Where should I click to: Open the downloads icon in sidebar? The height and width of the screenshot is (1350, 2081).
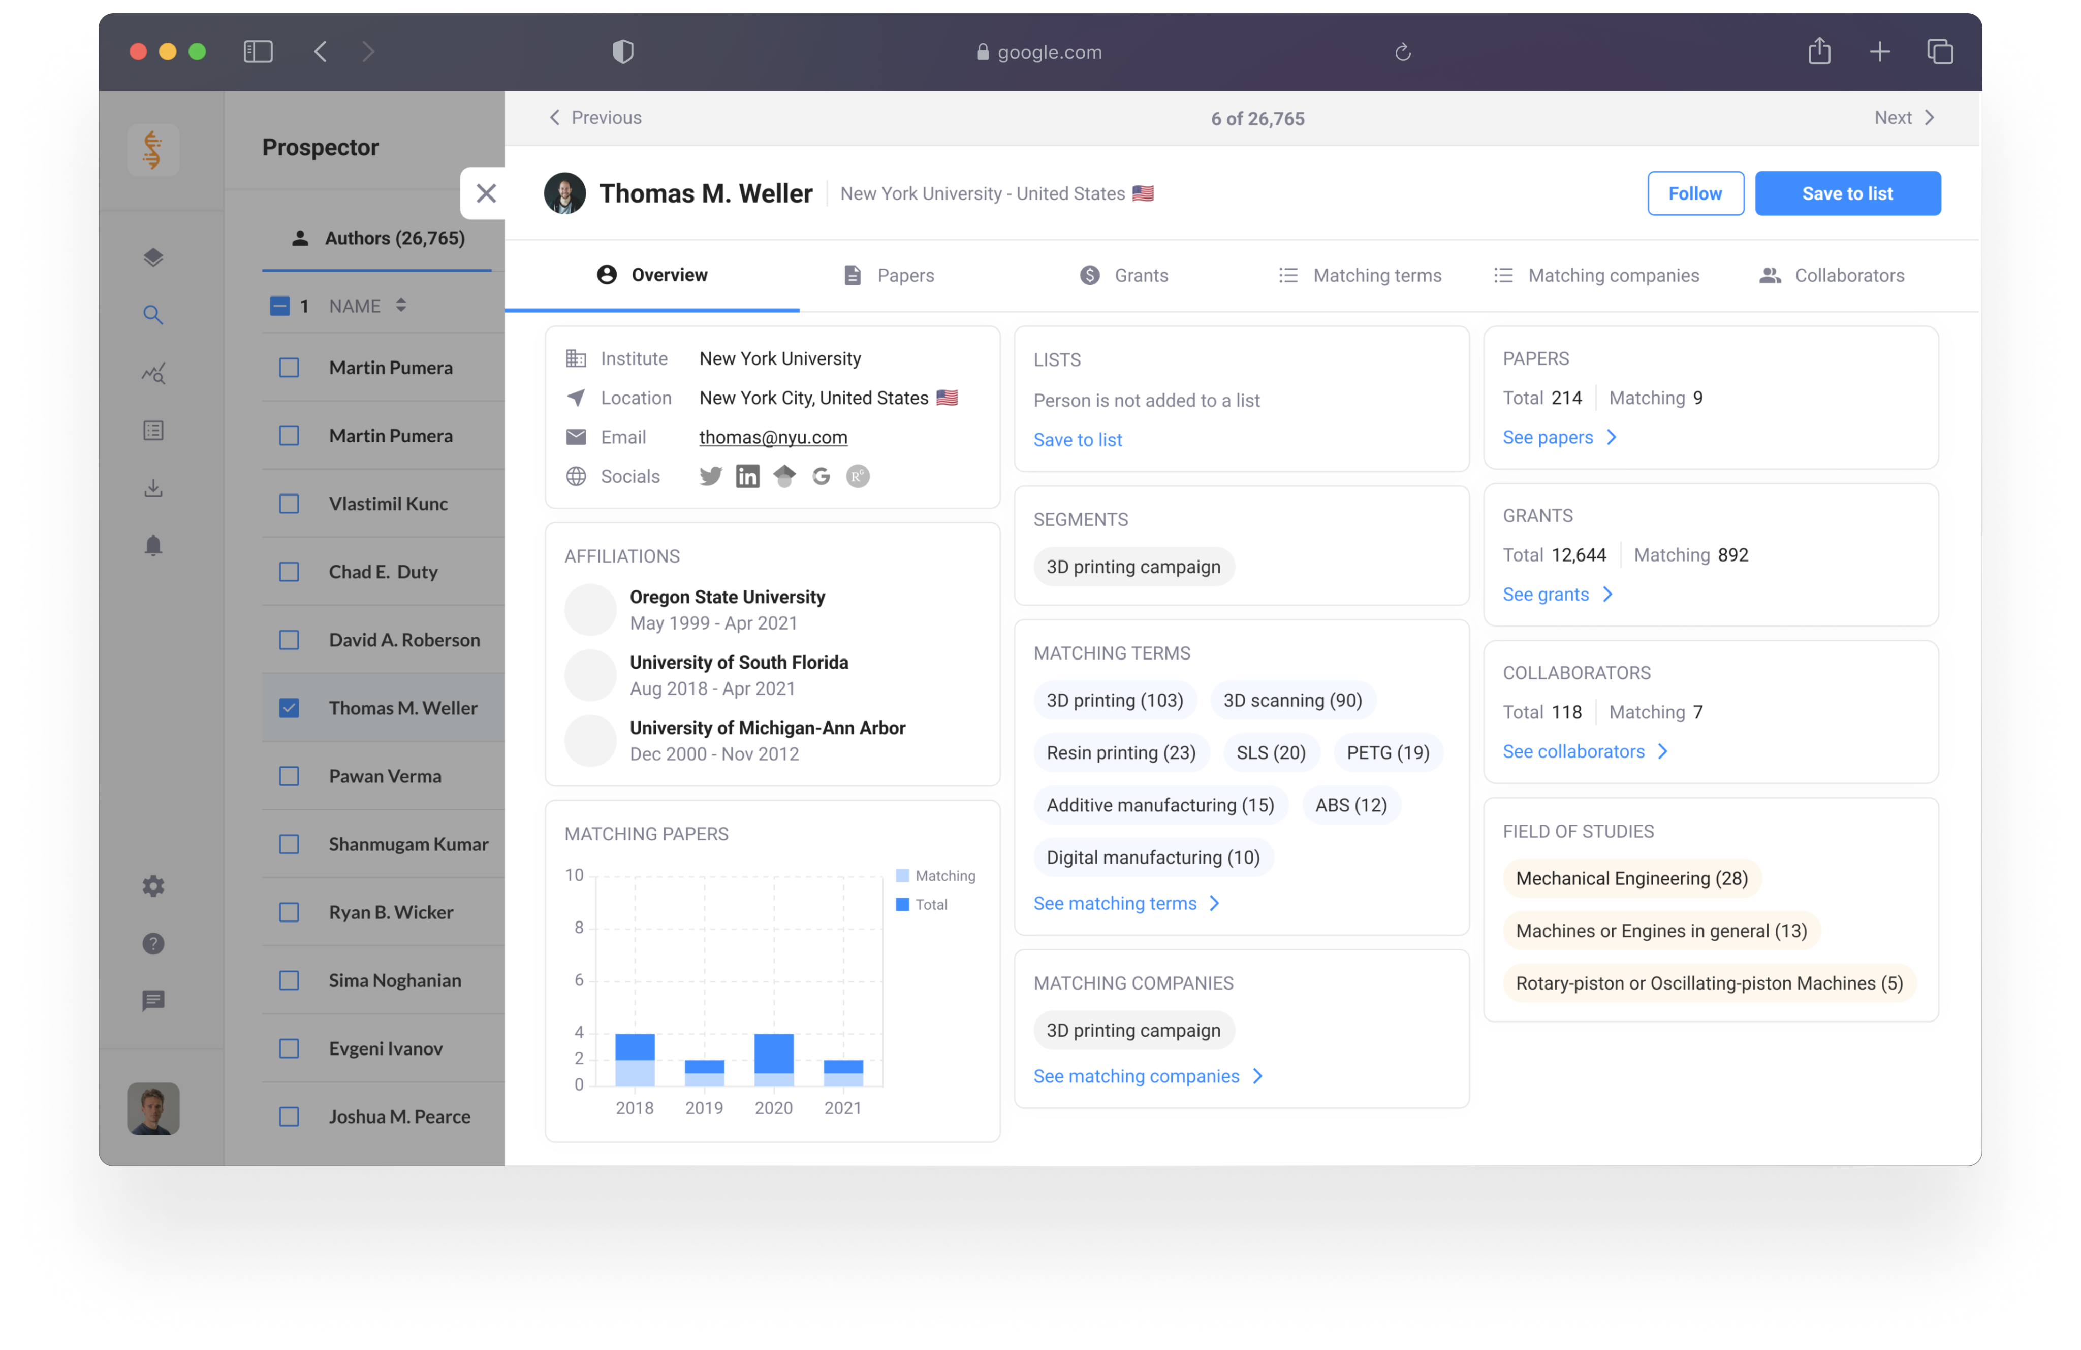click(x=153, y=487)
